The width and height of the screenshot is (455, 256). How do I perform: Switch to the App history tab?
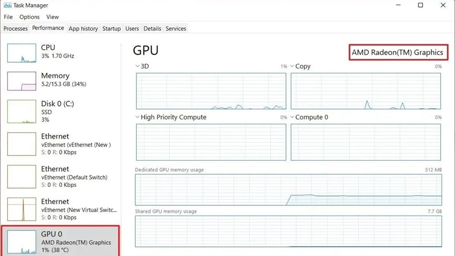[x=83, y=29]
